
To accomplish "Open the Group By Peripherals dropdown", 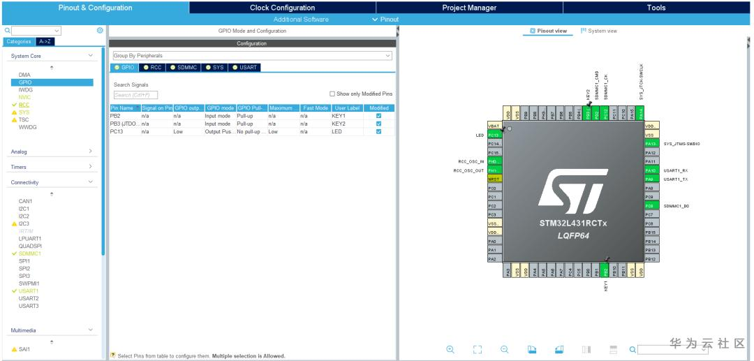I will [x=251, y=56].
